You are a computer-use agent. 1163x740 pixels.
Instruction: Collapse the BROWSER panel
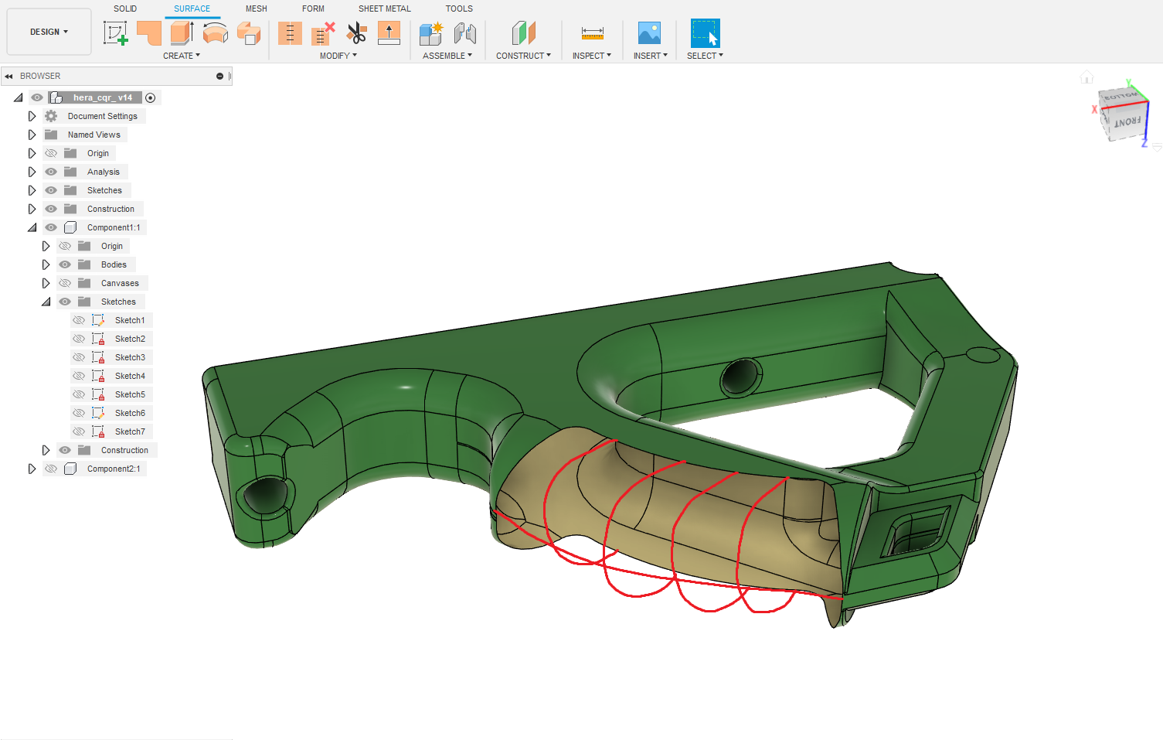click(x=9, y=76)
